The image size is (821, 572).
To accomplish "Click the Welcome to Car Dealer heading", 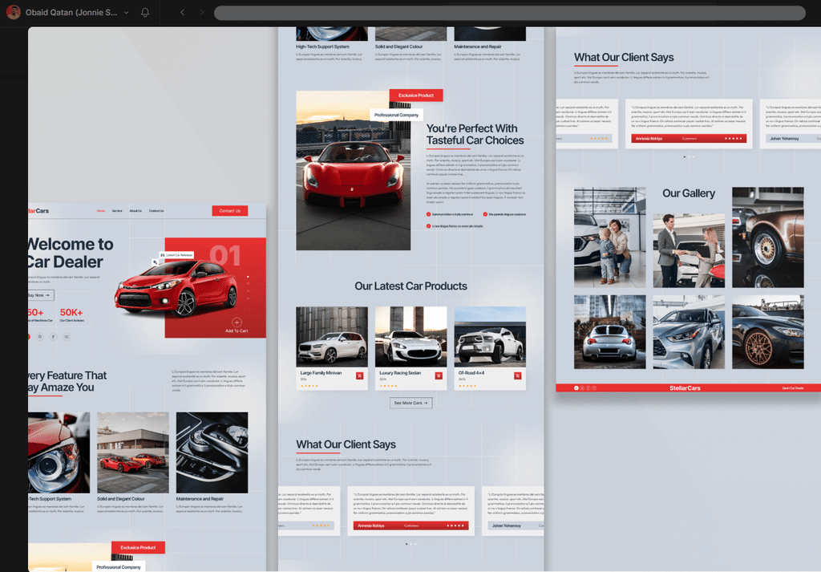I will [x=70, y=253].
